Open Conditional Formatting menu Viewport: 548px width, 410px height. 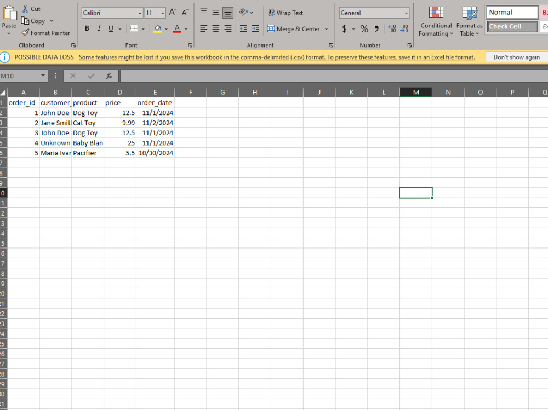click(436, 21)
